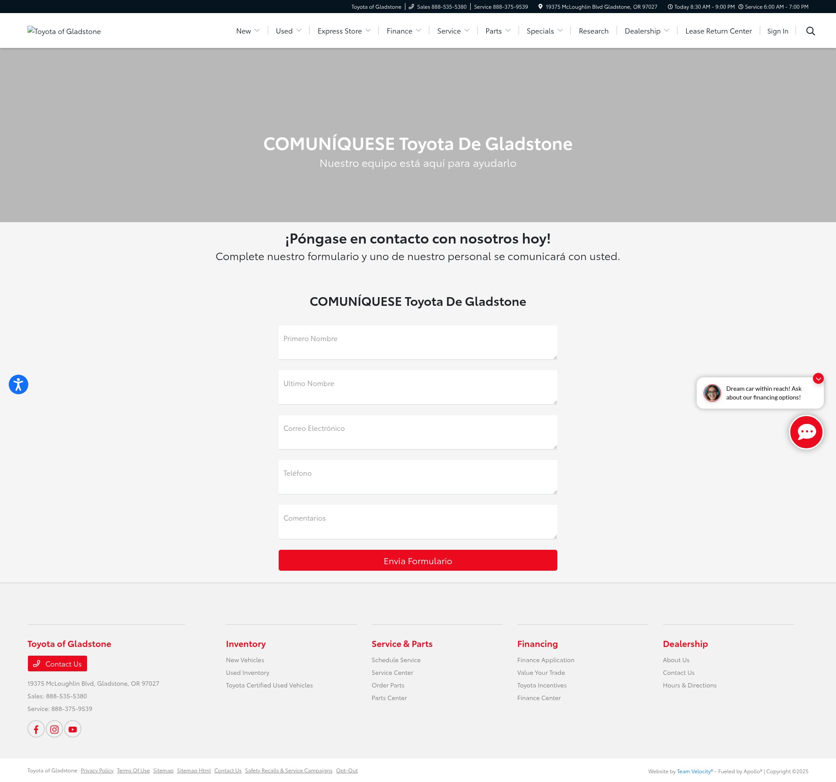Image resolution: width=836 pixels, height=782 pixels.
Task: Click into the Ultimo Nombre field
Action: click(x=418, y=387)
